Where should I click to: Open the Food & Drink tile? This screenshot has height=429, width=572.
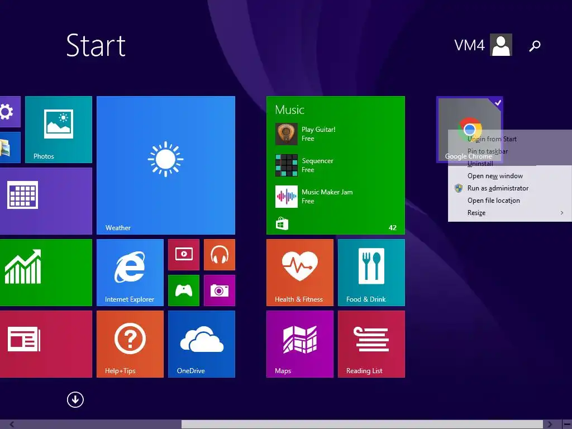pyautogui.click(x=371, y=273)
